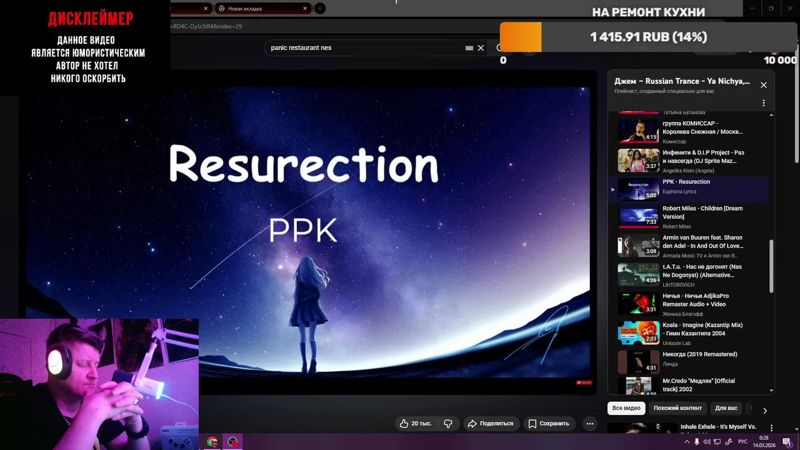Play Ничья - Ничьи AdjikaPro Remaster

(692, 304)
